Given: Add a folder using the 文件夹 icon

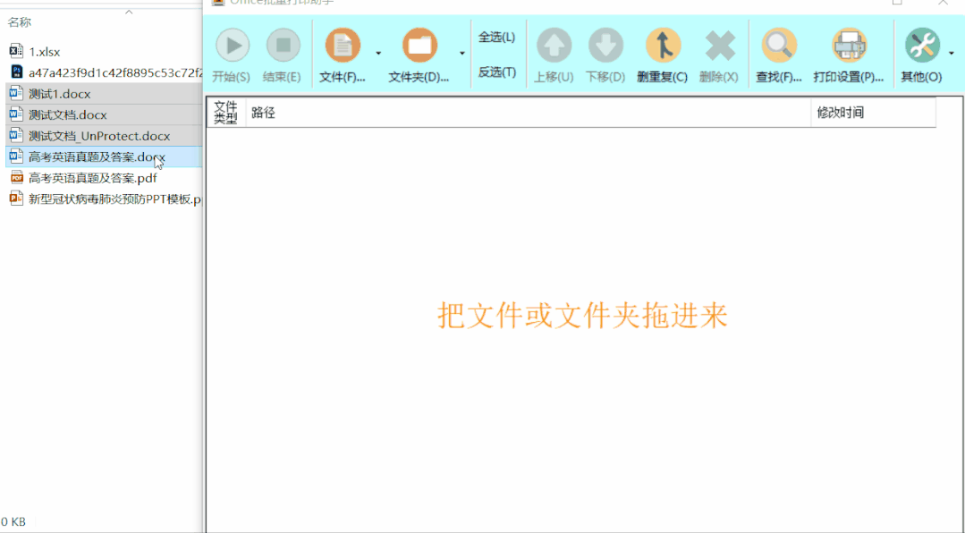Looking at the screenshot, I should (418, 45).
